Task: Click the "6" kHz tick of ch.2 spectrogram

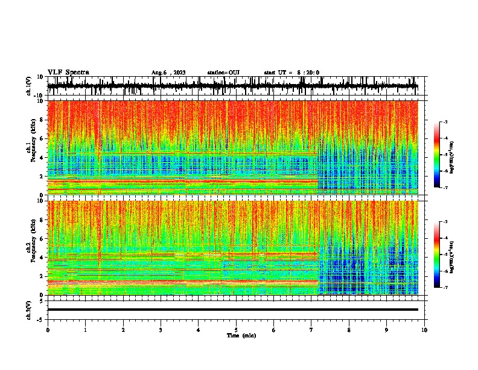Action: pos(42,239)
